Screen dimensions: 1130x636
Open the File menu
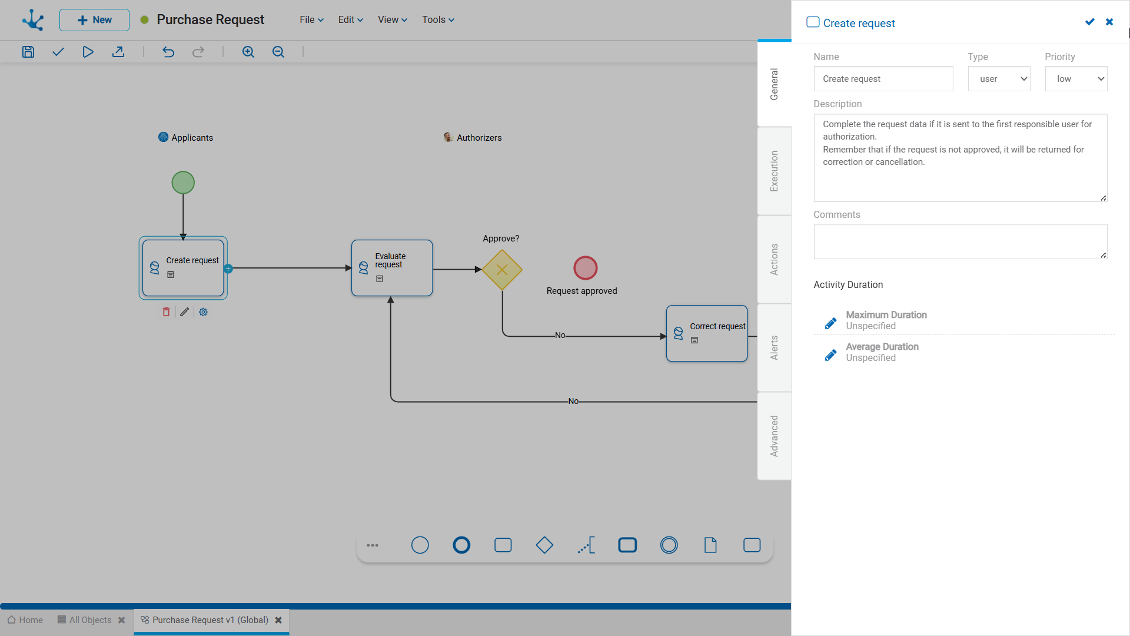pos(311,20)
